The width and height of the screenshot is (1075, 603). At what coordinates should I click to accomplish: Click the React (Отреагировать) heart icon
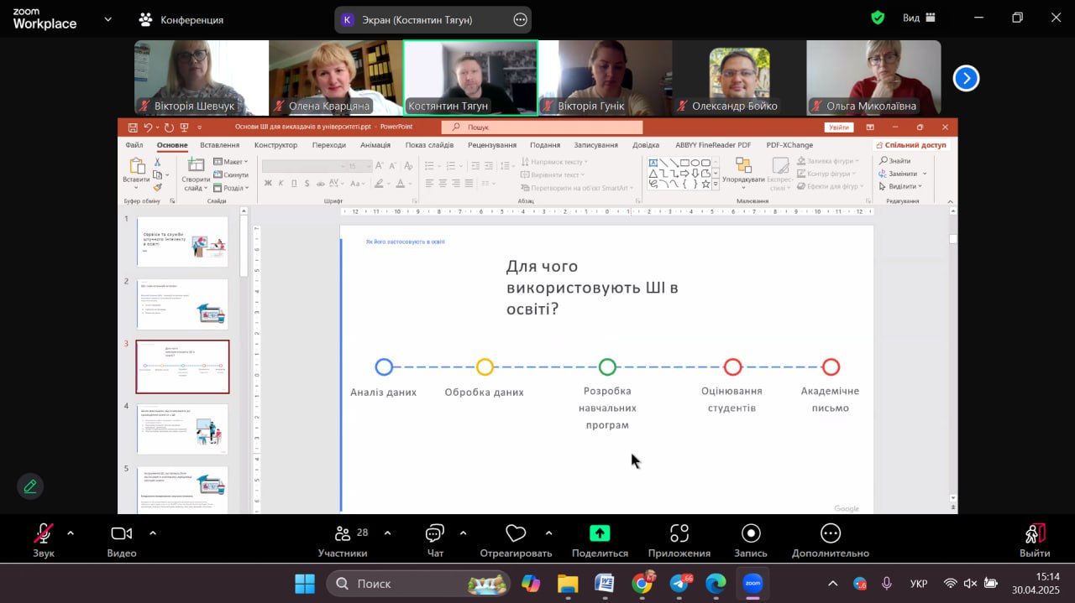point(516,534)
